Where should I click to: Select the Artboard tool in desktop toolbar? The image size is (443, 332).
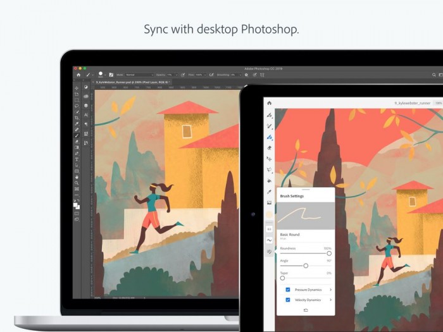point(77,94)
